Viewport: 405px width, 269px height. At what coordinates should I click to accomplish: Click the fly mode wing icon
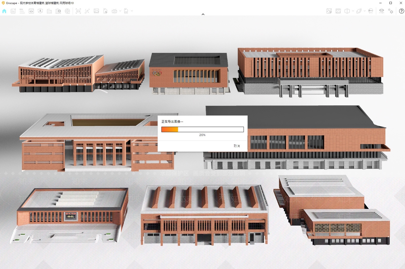[x=359, y=11]
